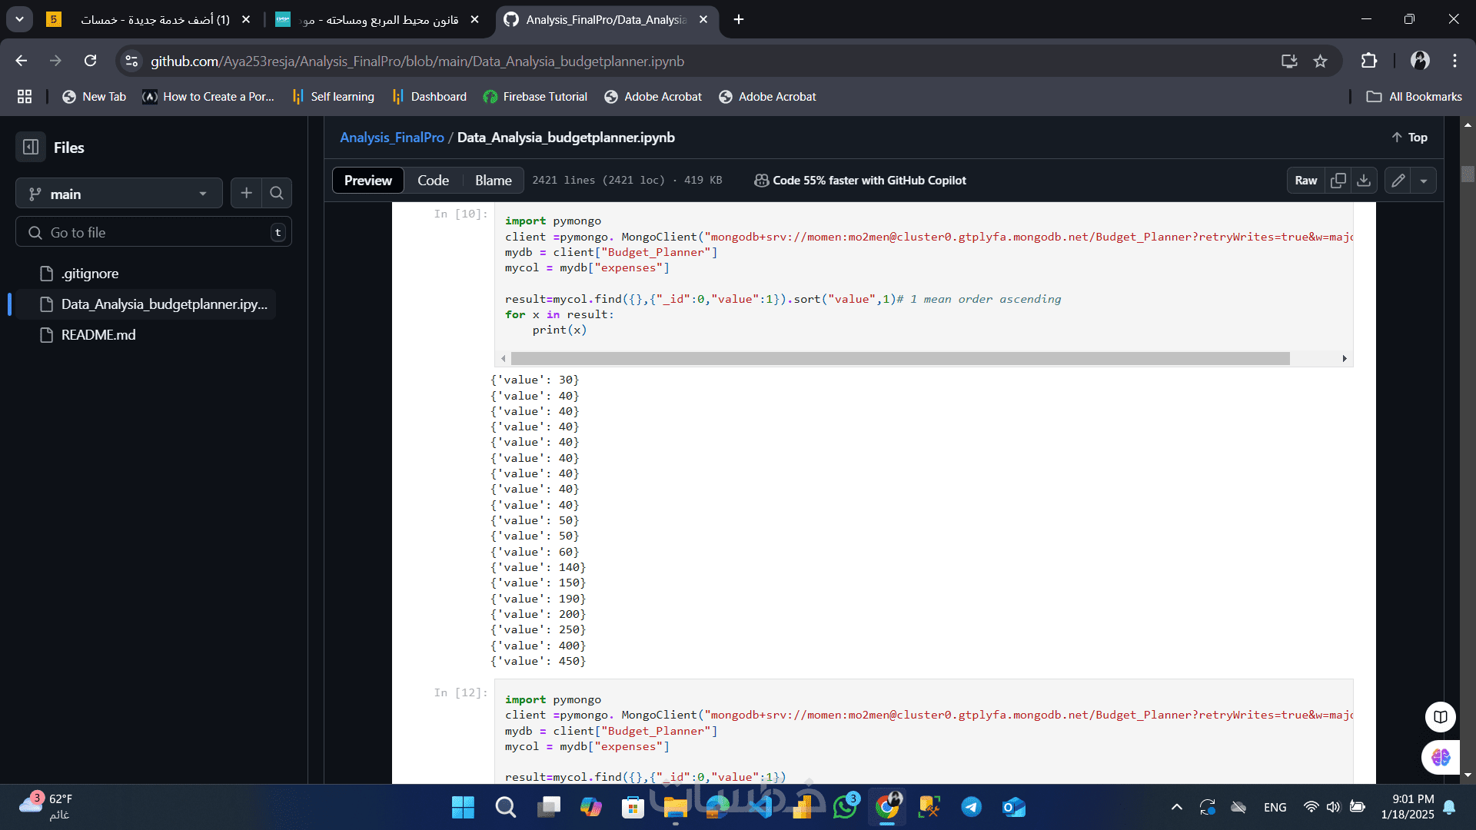
Task: Open the .gitignore file
Action: point(90,273)
